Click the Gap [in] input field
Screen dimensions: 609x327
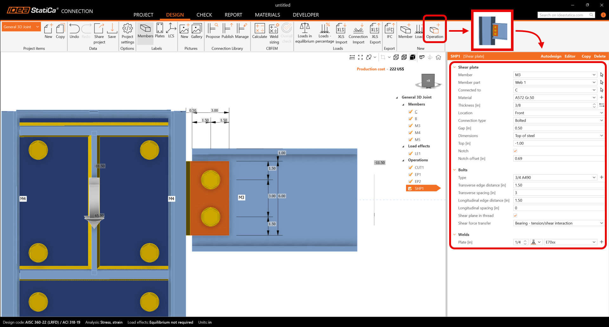click(558, 128)
